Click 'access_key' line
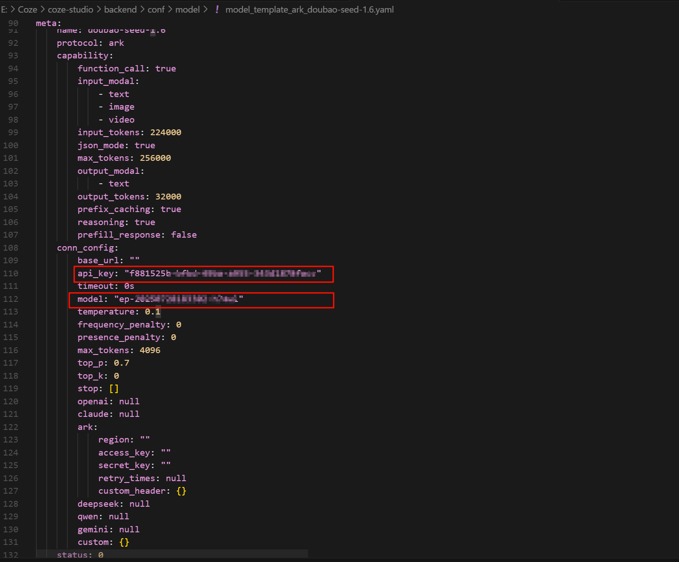The width and height of the screenshot is (679, 562). coord(134,453)
